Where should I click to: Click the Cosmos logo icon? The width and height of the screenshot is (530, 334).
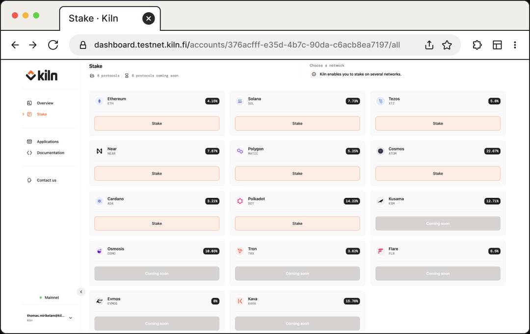point(381,151)
